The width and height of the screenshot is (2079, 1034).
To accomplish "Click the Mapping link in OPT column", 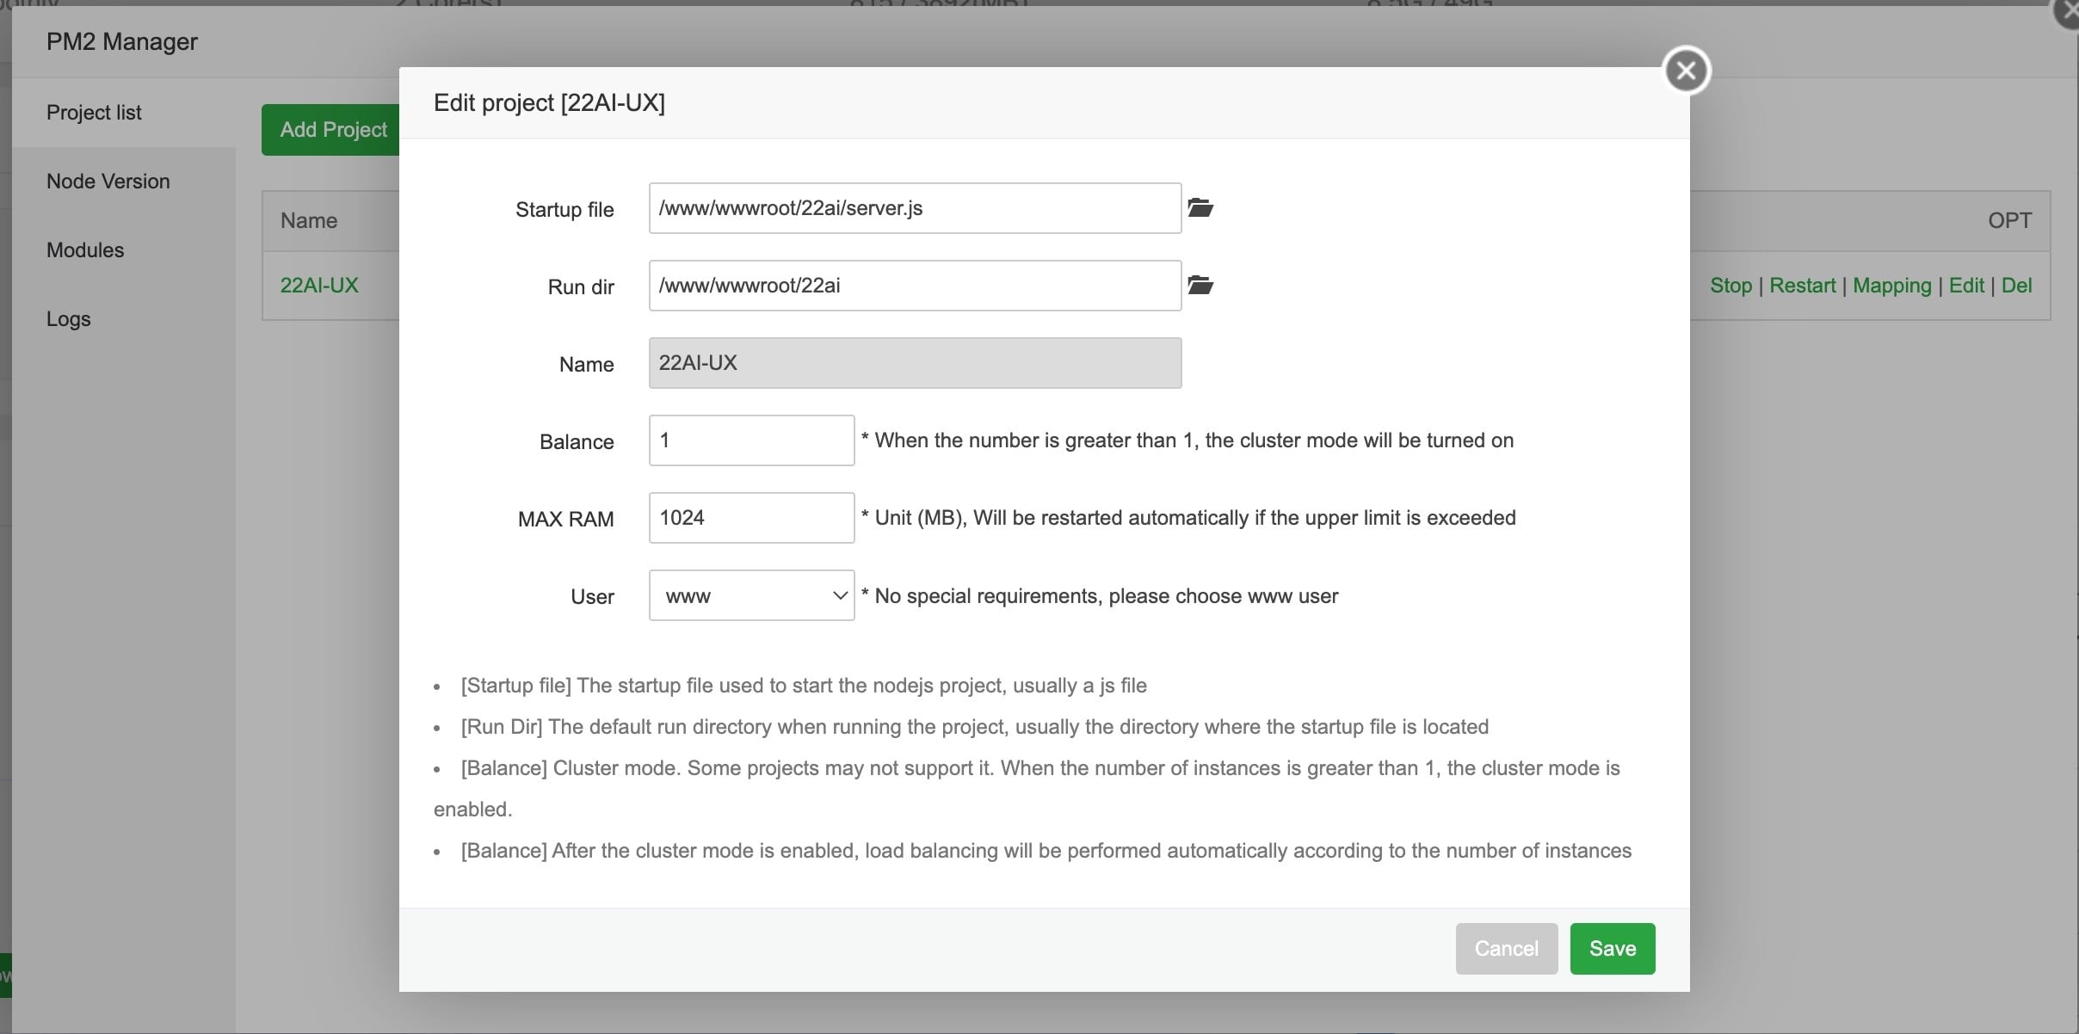I will tap(1891, 286).
